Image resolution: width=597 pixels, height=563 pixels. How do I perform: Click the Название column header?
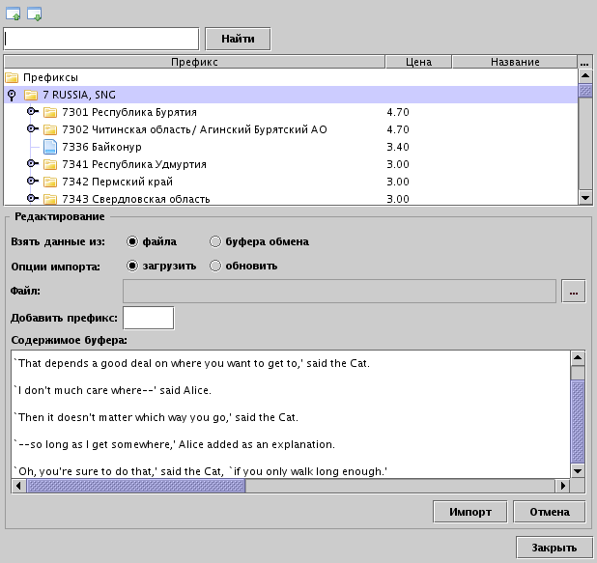(515, 62)
